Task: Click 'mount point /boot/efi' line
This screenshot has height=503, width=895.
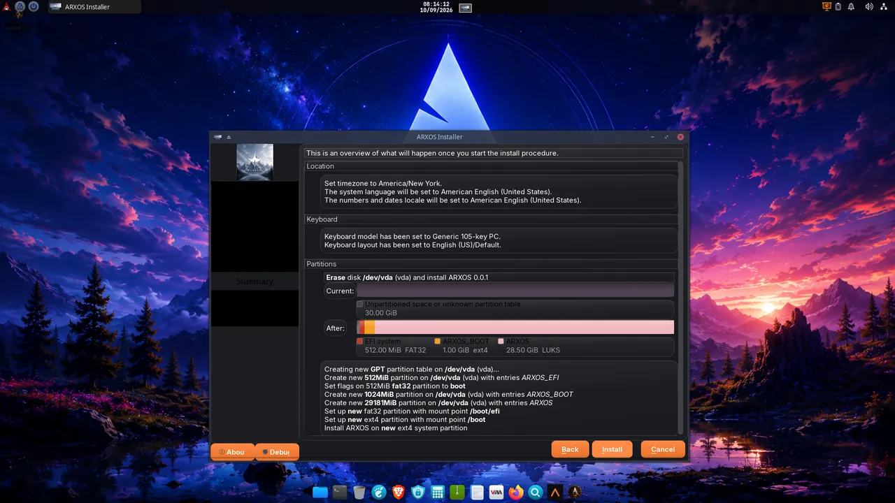Action: (412, 411)
